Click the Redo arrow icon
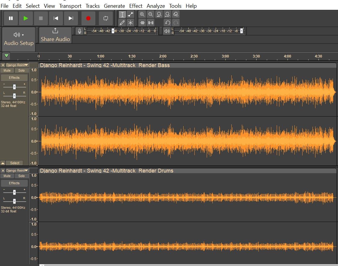This screenshot has height=266, width=338. [176, 22]
